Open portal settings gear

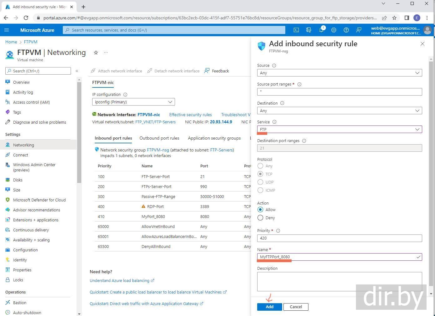tap(334, 30)
